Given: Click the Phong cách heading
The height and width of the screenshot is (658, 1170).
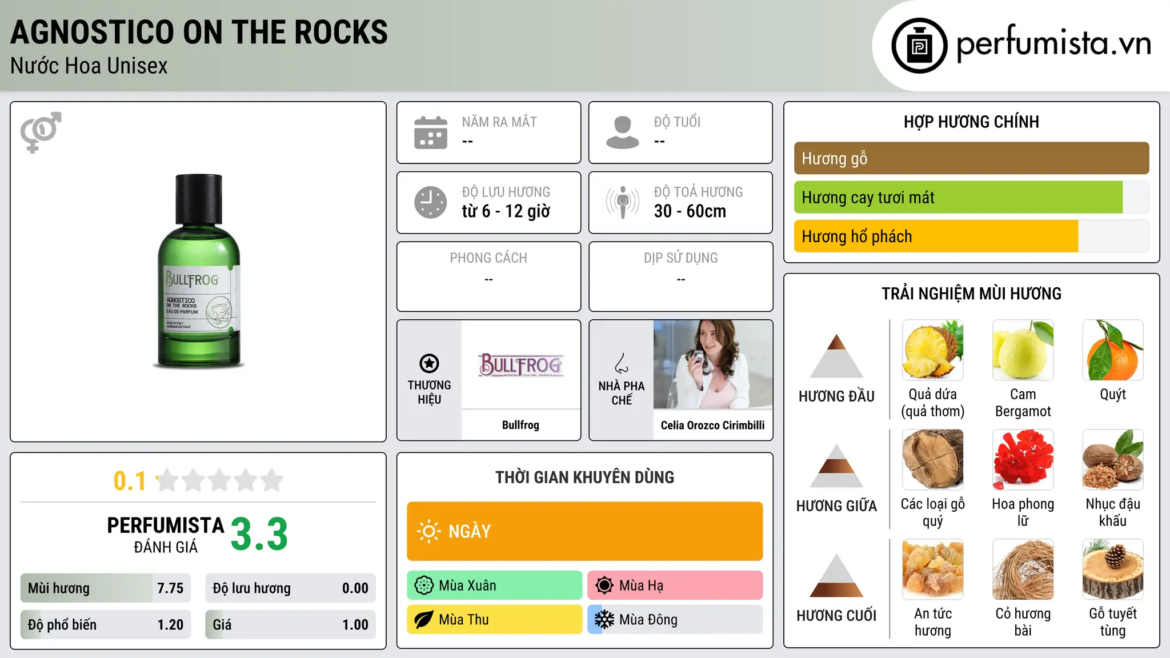Looking at the screenshot, I should [488, 258].
